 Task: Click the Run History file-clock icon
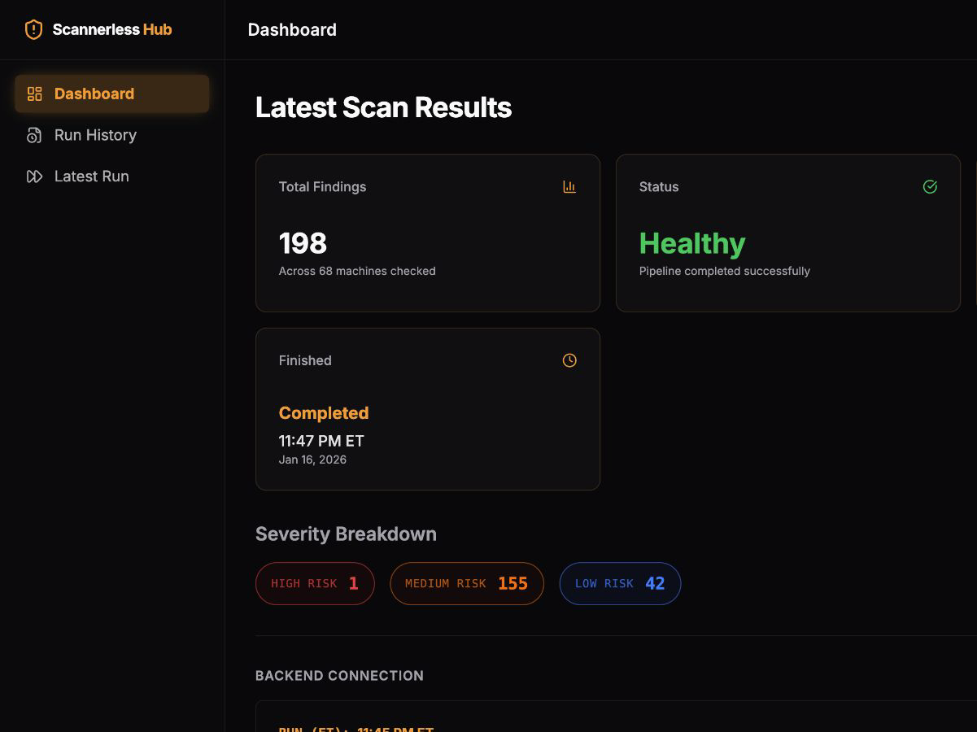coord(34,135)
